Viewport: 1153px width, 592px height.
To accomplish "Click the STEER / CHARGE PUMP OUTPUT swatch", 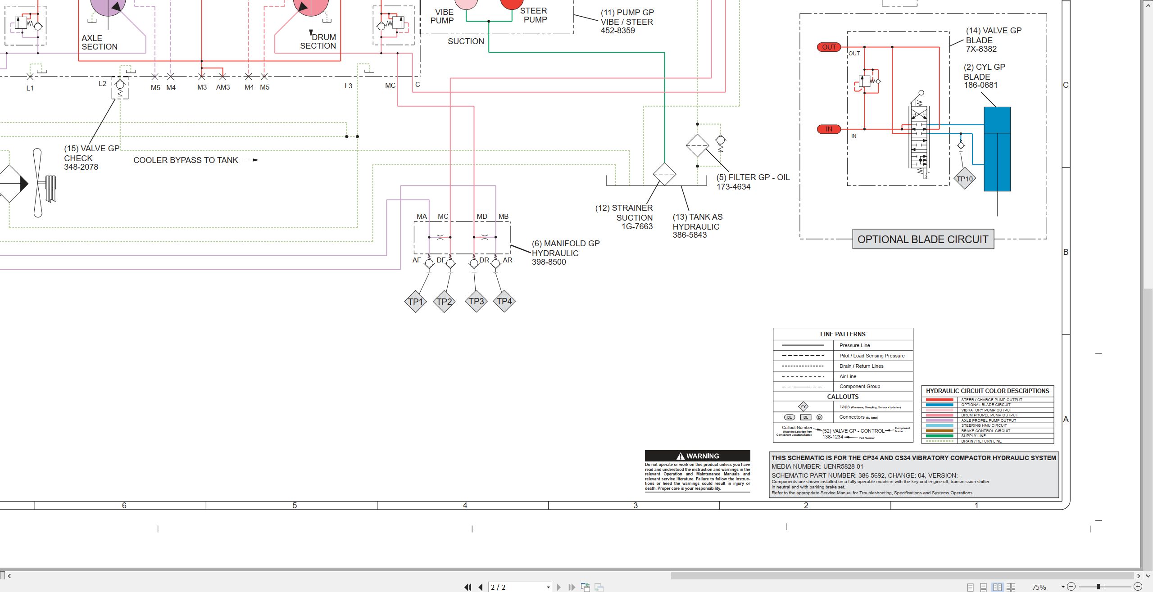I will 940,400.
